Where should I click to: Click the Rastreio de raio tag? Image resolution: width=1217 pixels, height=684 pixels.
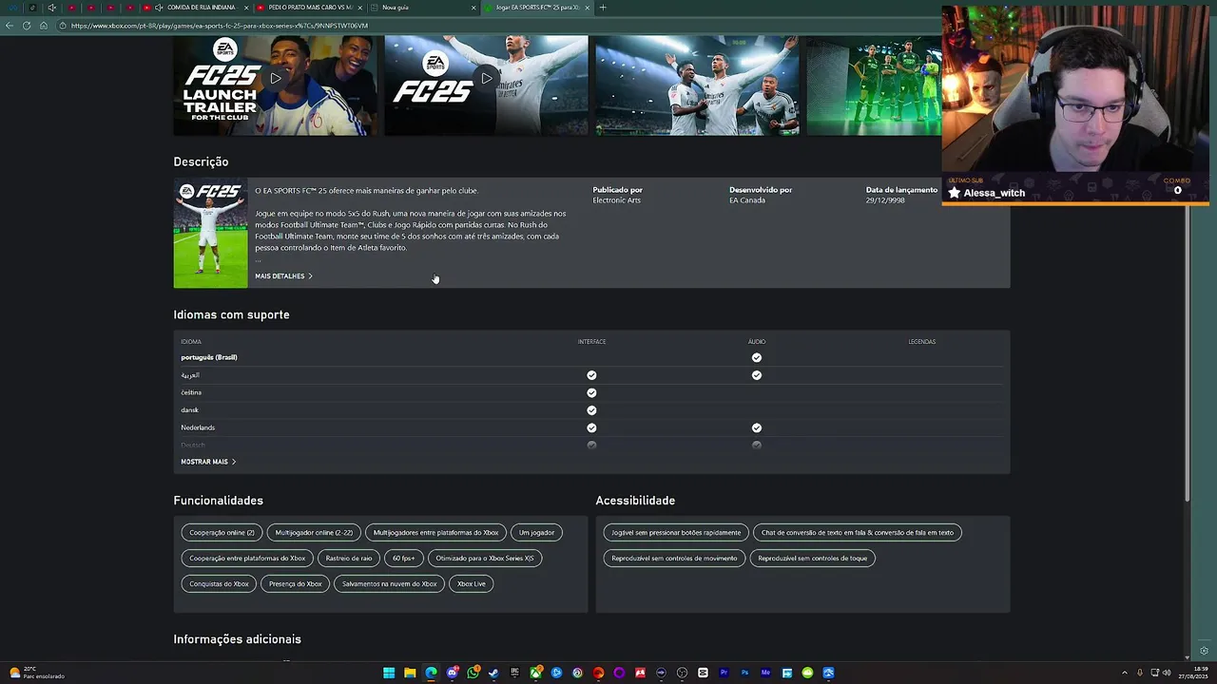tap(349, 559)
